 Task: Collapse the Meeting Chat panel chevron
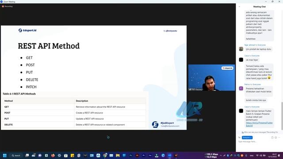pos(239,7)
